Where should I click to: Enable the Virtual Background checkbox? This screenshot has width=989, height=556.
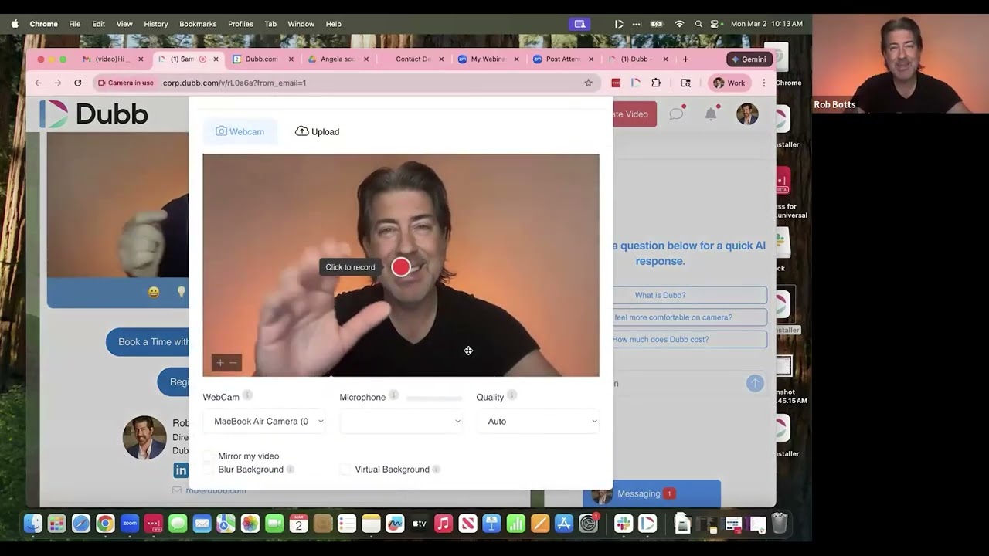coord(345,470)
